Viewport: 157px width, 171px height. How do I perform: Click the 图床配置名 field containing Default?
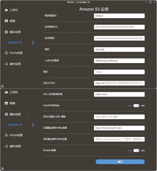[x=119, y=16]
